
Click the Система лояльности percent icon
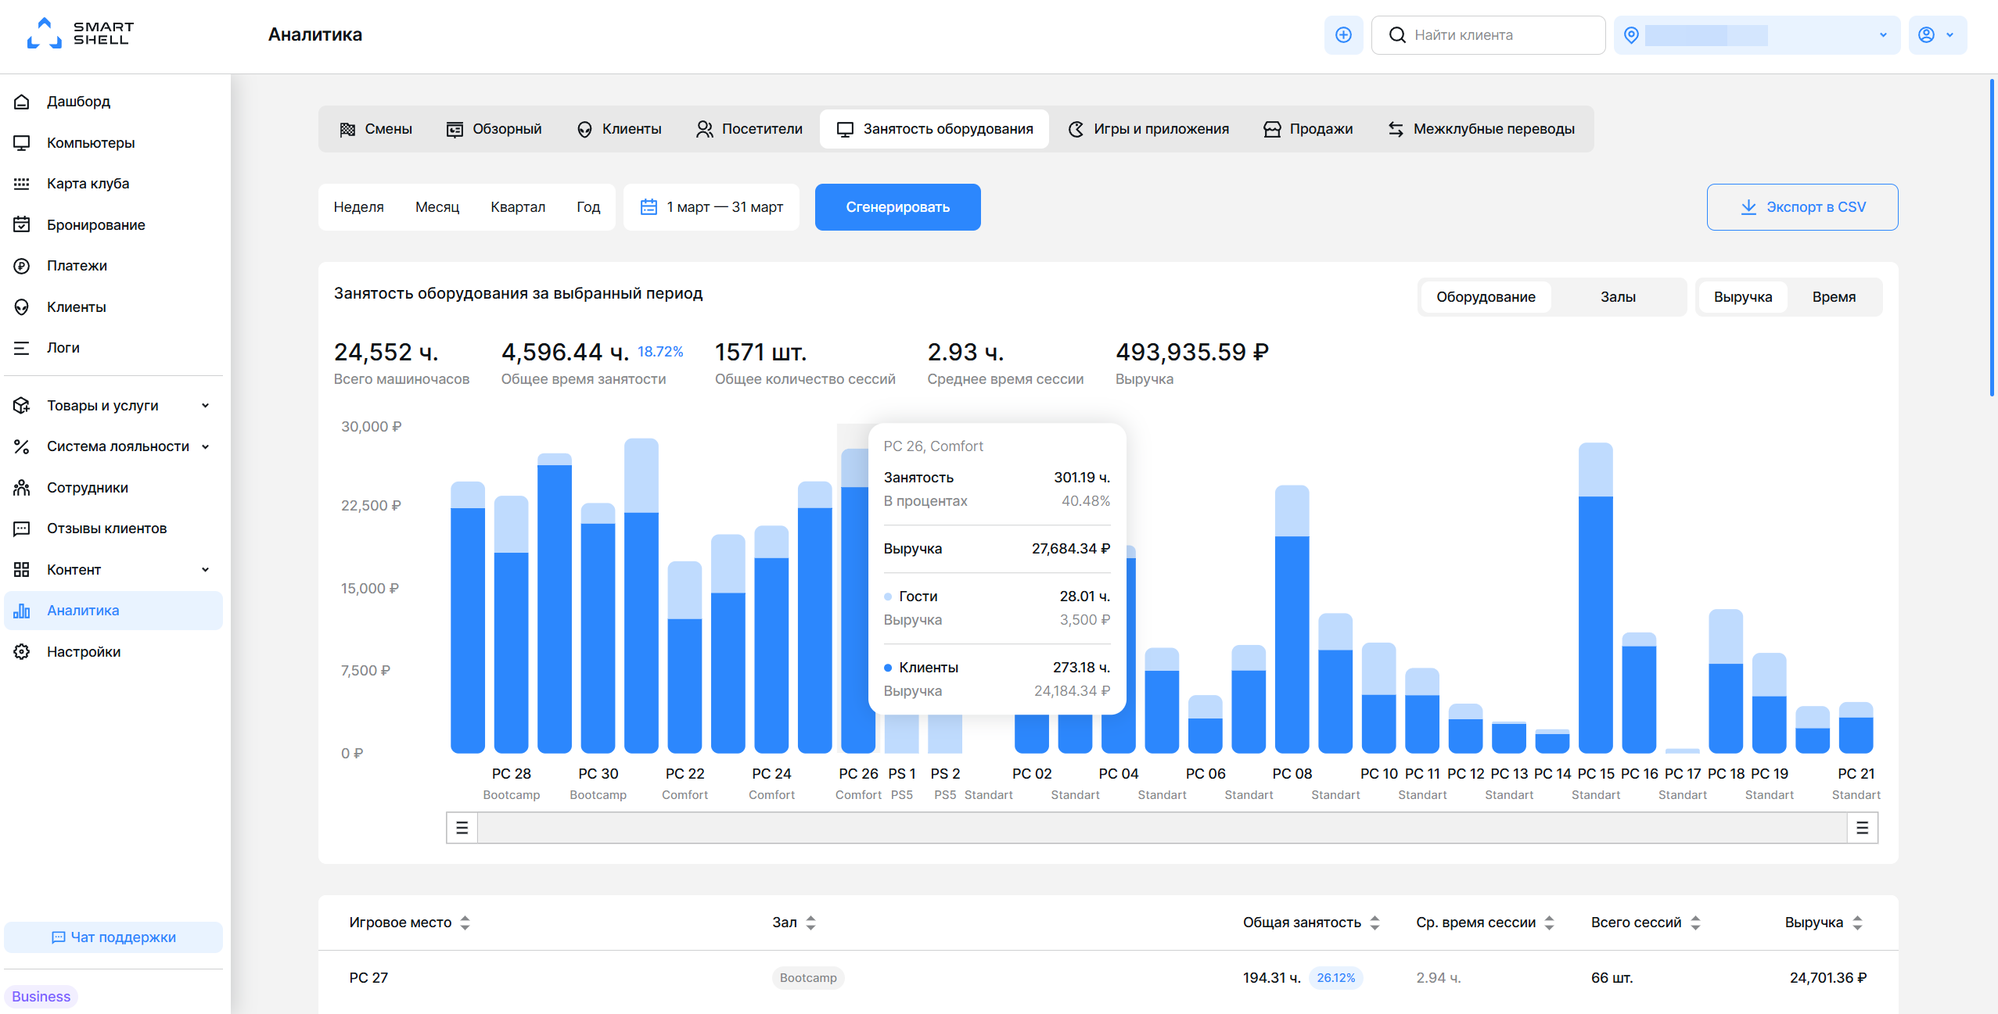[x=22, y=446]
